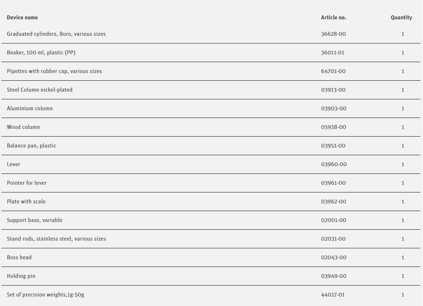The height and width of the screenshot is (306, 423).
Task: Open Stand rods, stainless steel entry
Action: [57, 239]
